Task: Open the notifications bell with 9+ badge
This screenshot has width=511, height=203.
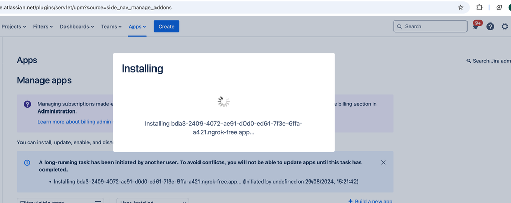Action: (476, 26)
